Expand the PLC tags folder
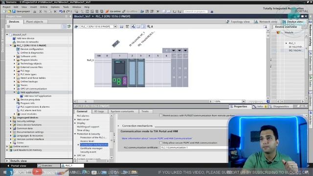The height and width of the screenshot is (176, 313). (x=14, y=70)
